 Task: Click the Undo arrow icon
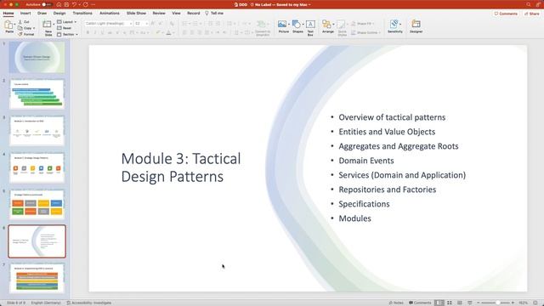(x=74, y=4)
